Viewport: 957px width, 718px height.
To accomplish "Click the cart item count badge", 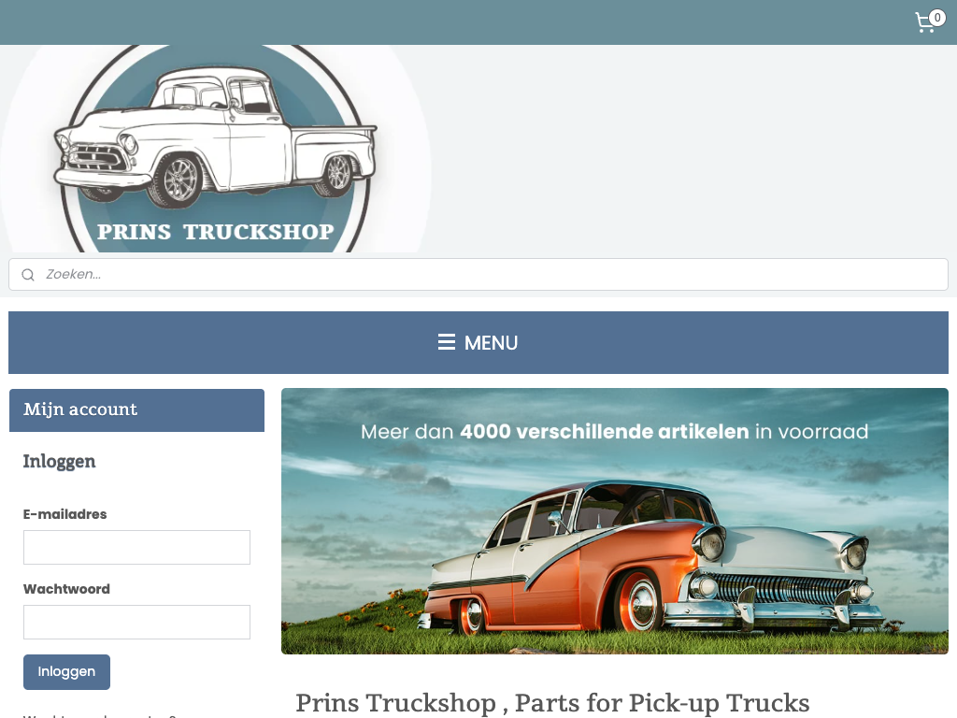I will (937, 18).
